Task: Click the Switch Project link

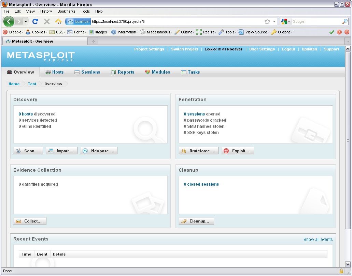Action: (184, 49)
